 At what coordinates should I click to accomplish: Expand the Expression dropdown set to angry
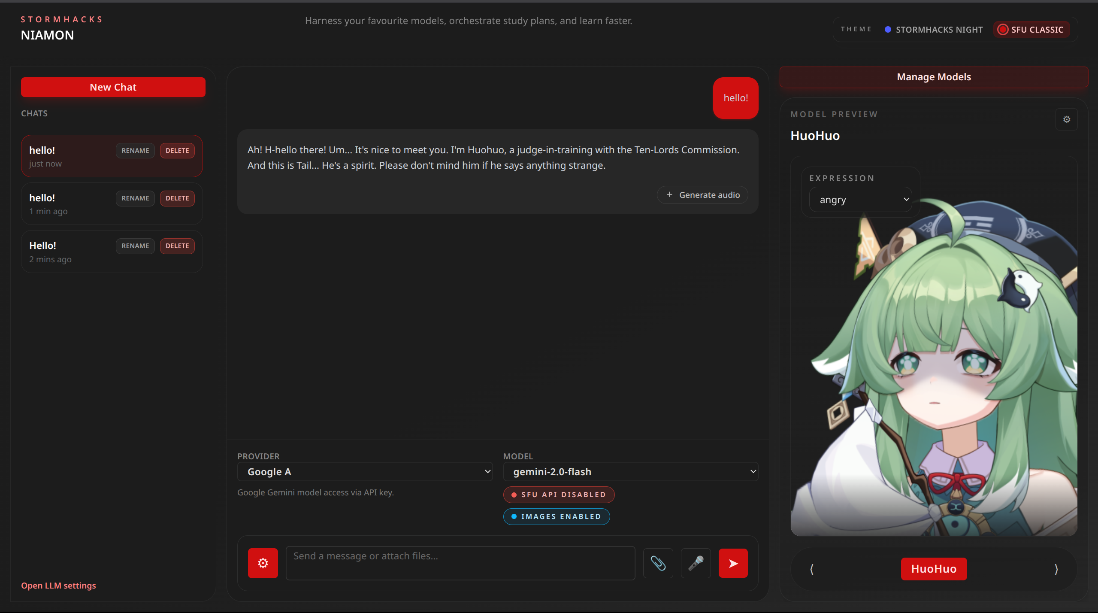pyautogui.click(x=860, y=200)
